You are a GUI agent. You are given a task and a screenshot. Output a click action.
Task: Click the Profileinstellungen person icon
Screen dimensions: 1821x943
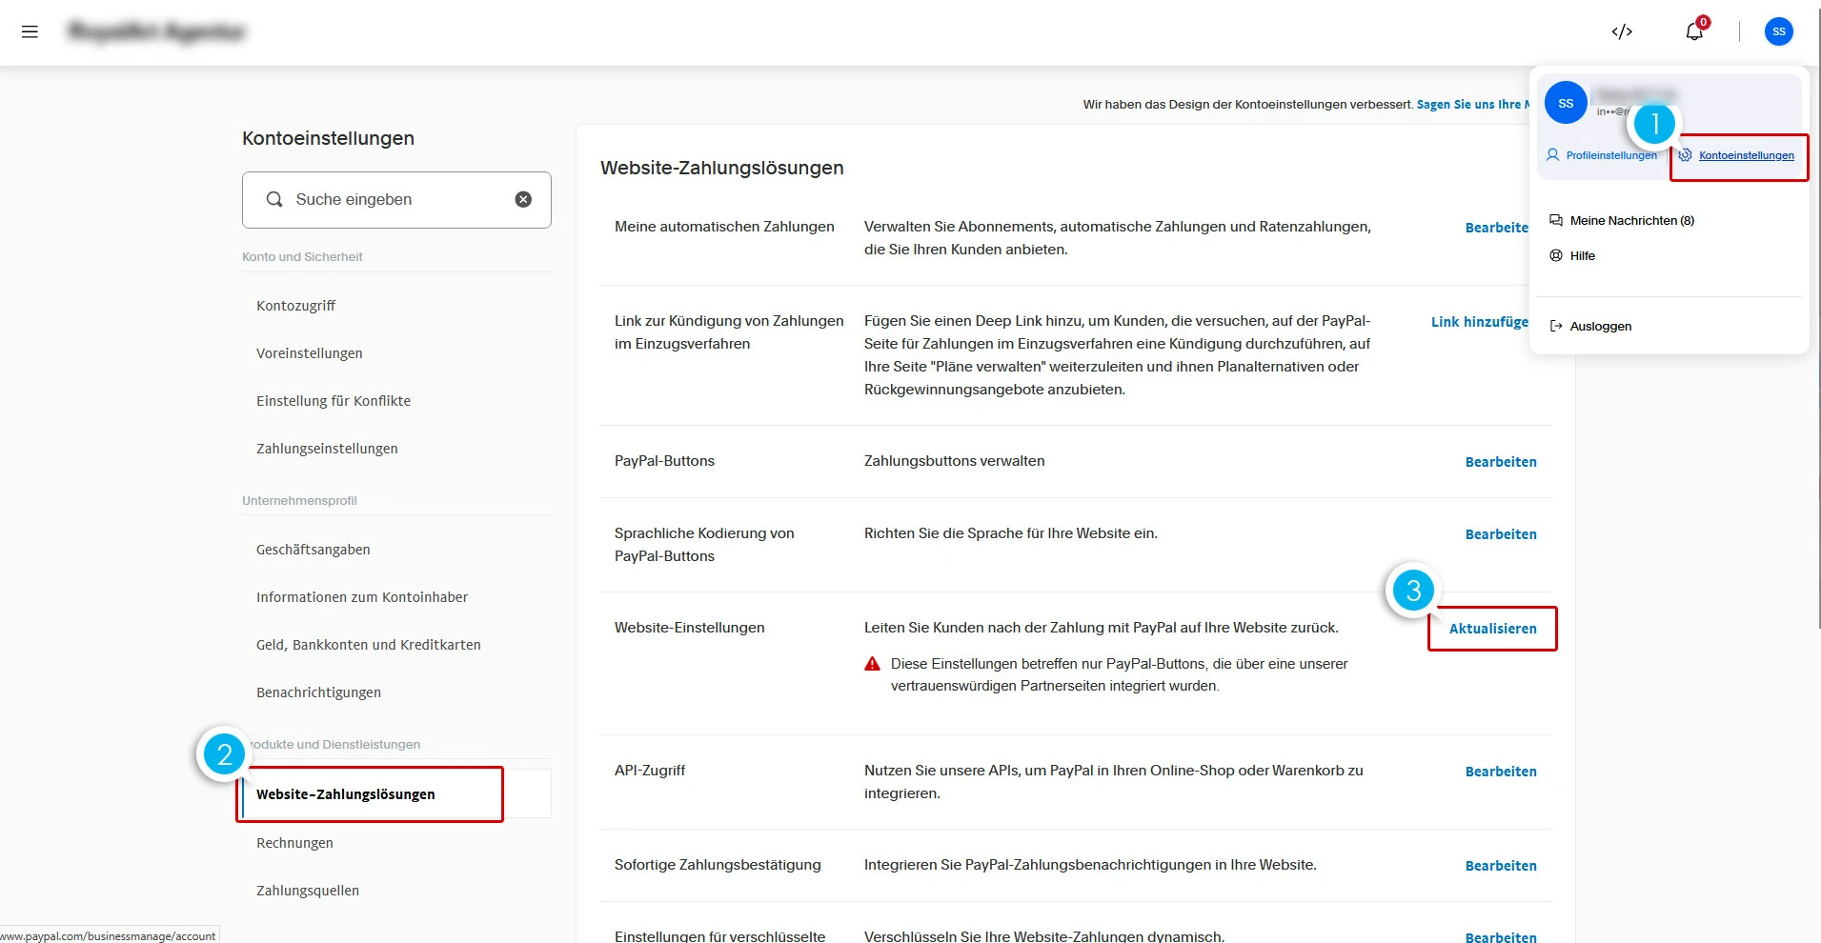point(1553,154)
